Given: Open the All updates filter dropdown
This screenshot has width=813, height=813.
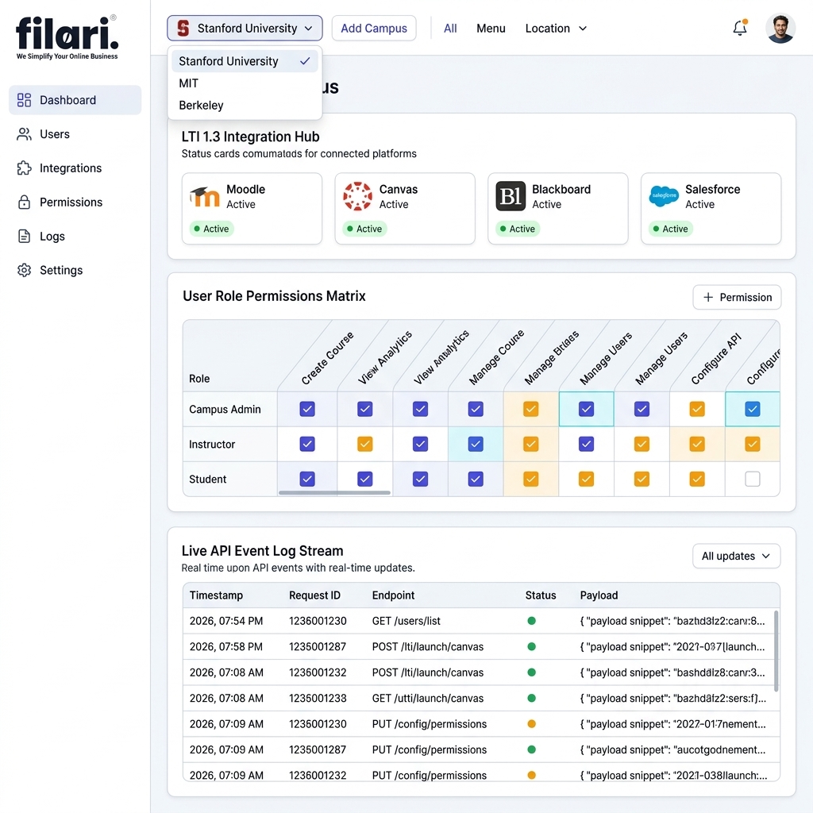Looking at the screenshot, I should pos(736,556).
